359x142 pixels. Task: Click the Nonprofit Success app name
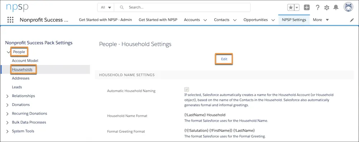click(44, 20)
